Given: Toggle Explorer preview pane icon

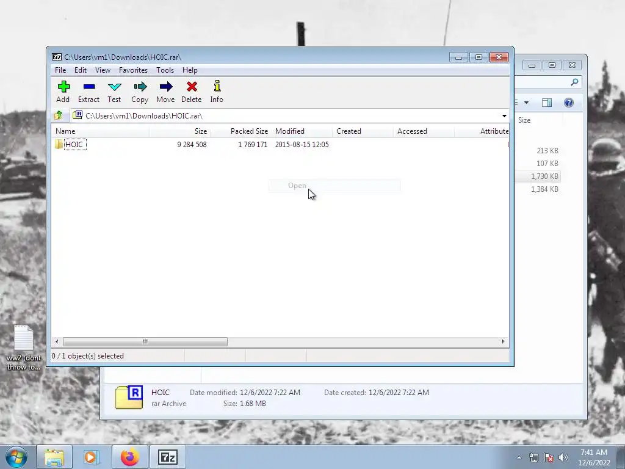Looking at the screenshot, I should click(547, 103).
